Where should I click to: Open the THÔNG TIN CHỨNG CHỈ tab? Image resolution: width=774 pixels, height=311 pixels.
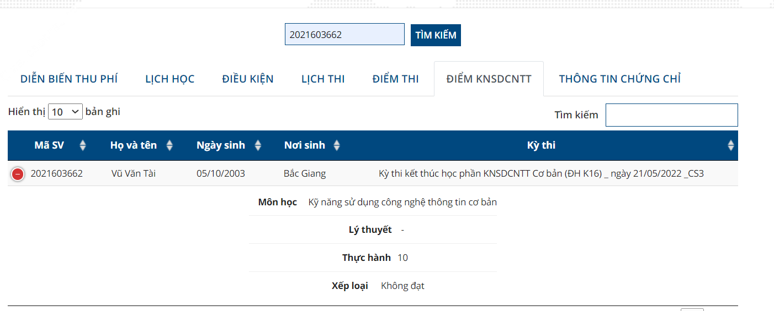619,79
